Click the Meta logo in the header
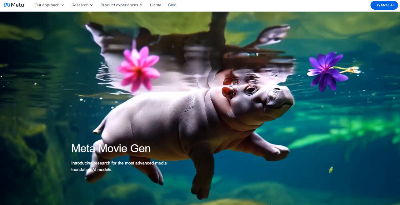The height and width of the screenshot is (205, 400). [14, 5]
